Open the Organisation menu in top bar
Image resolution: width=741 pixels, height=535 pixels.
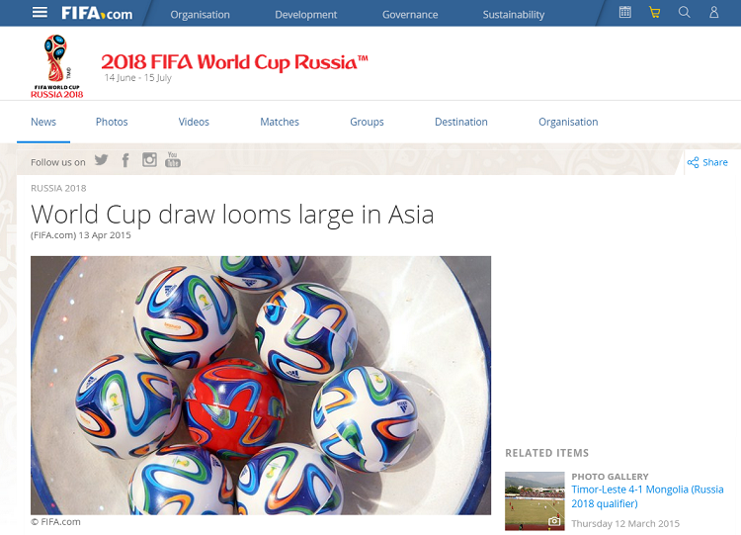[200, 15]
